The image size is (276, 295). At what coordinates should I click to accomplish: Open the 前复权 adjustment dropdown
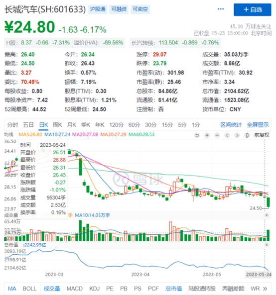click(x=262, y=135)
